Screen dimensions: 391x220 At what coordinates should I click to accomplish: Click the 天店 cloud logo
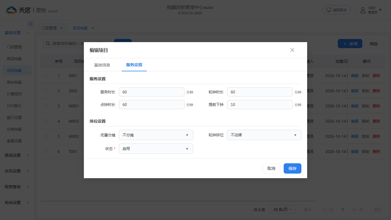11,10
